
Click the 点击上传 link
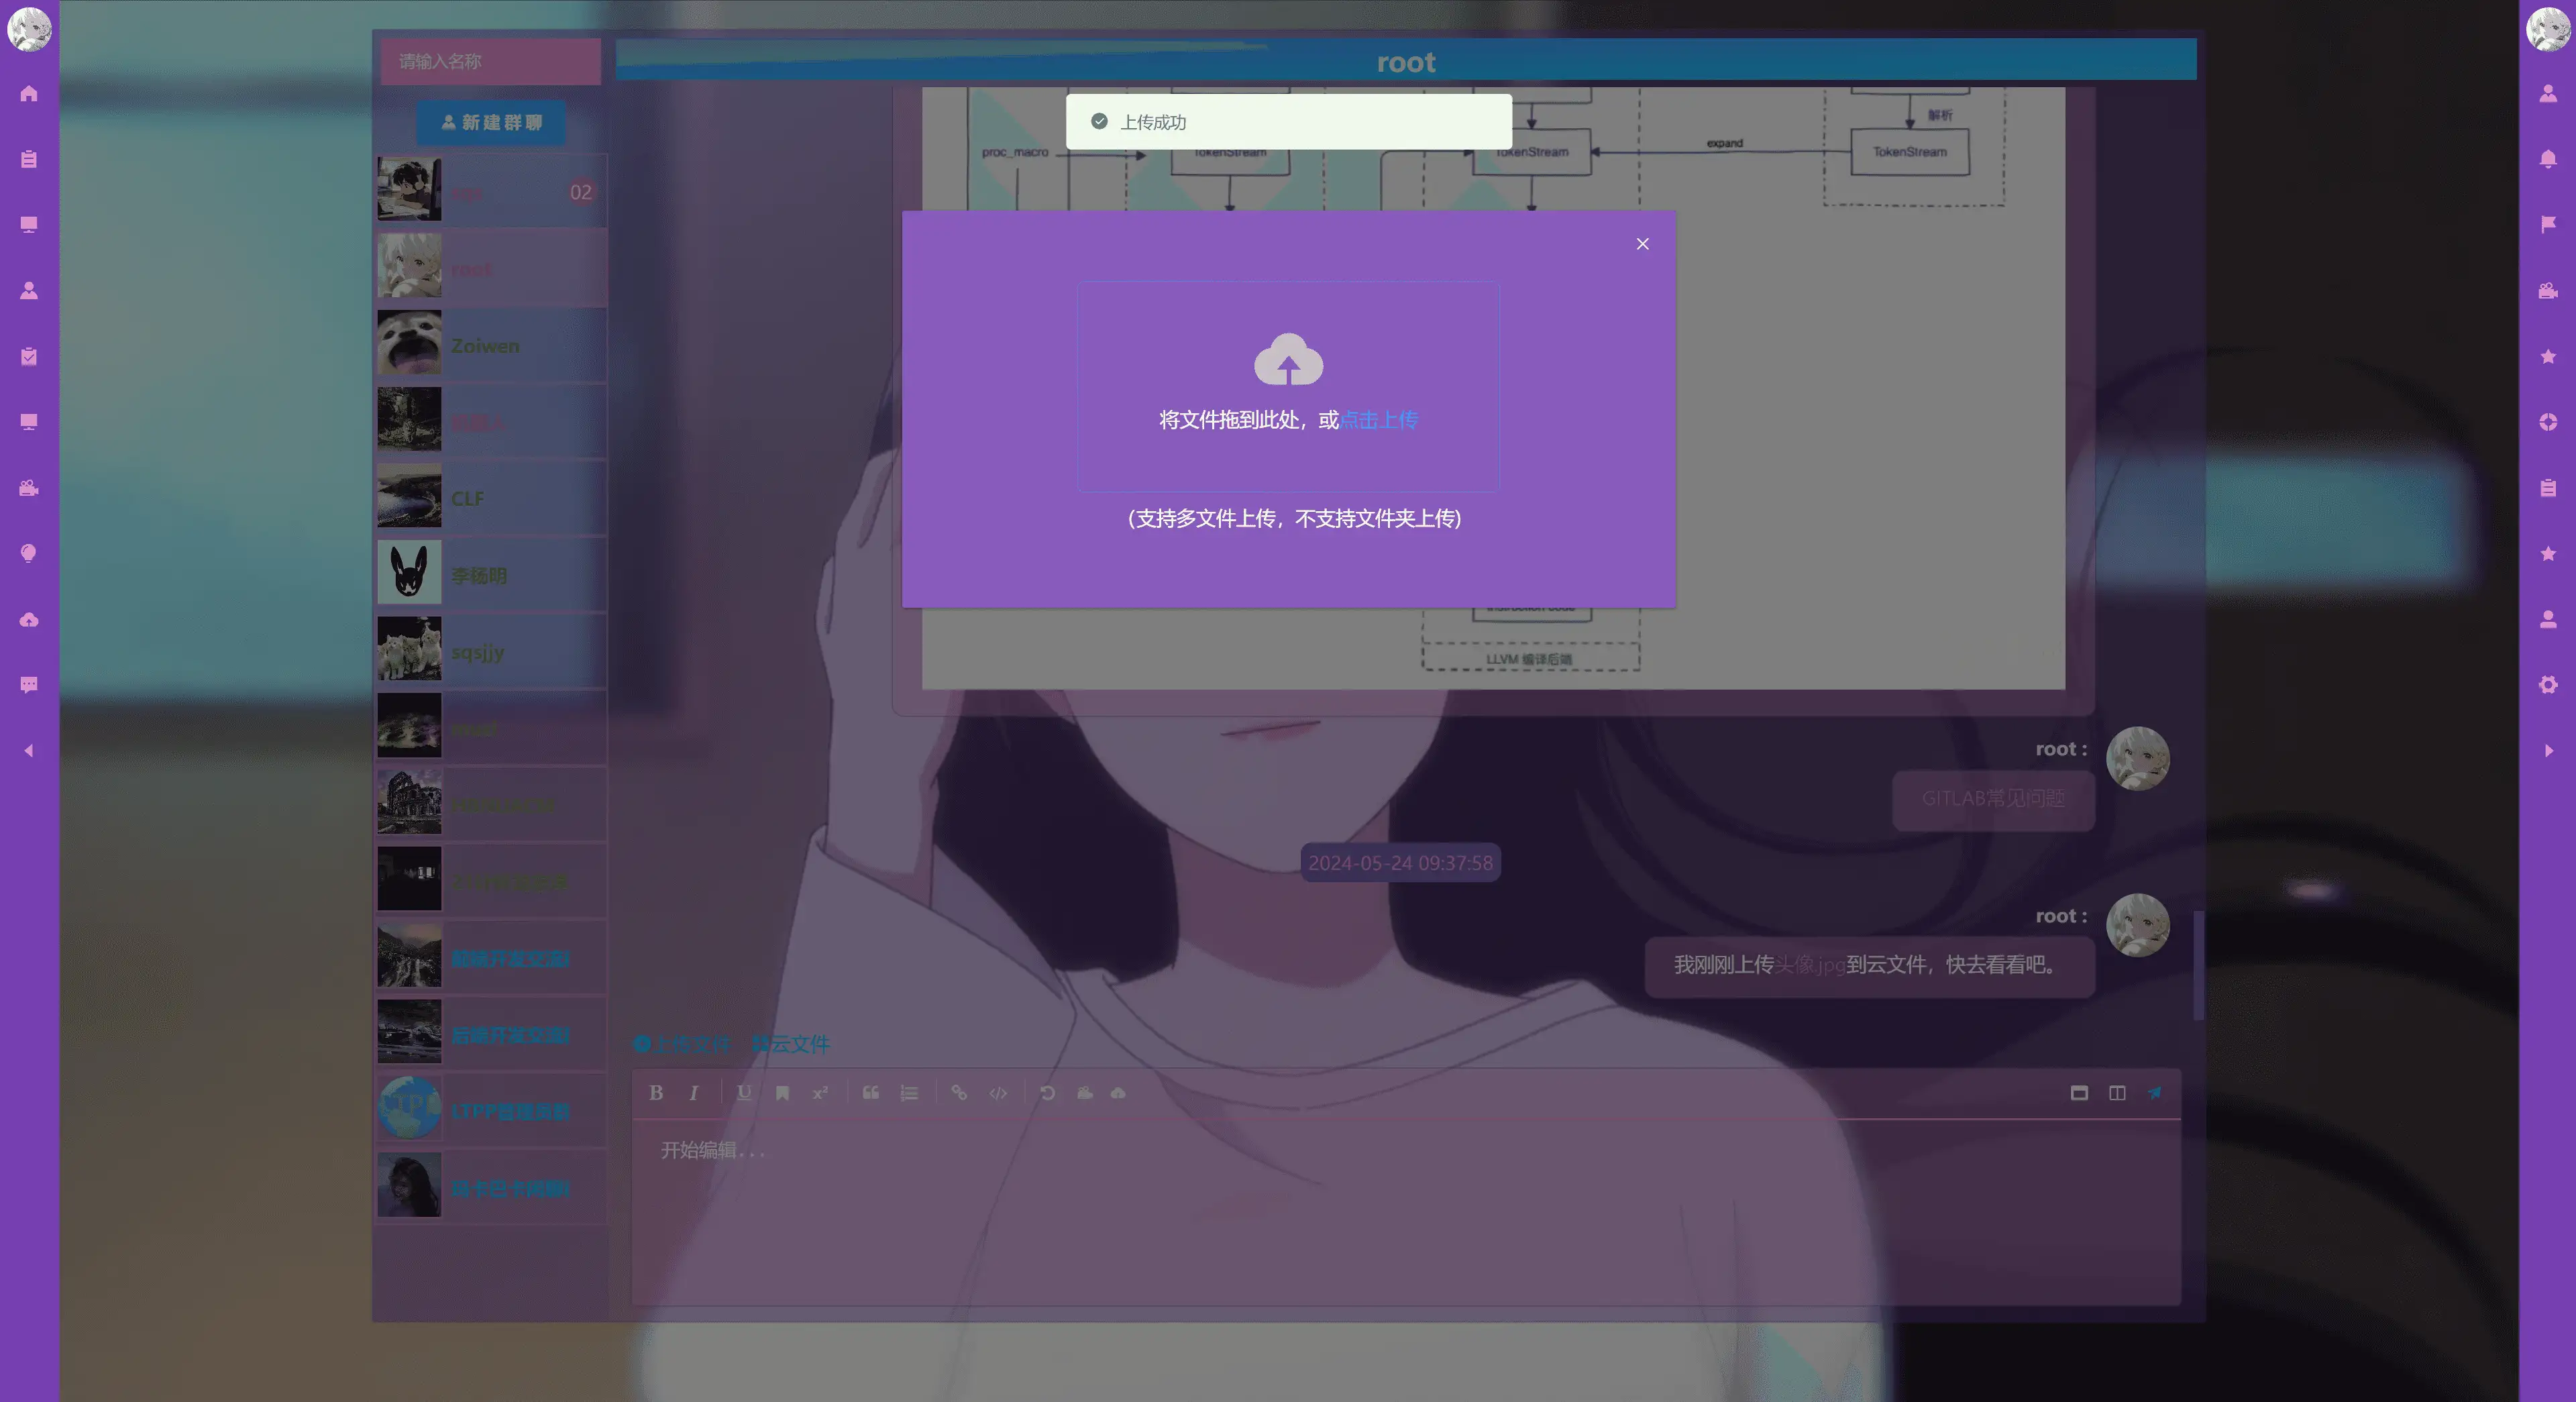1379,420
